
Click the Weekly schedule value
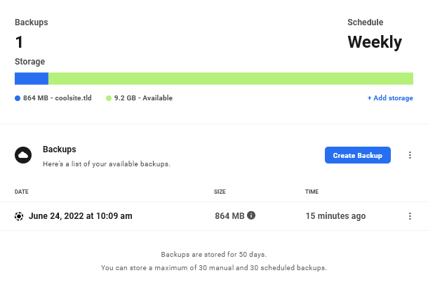(375, 42)
